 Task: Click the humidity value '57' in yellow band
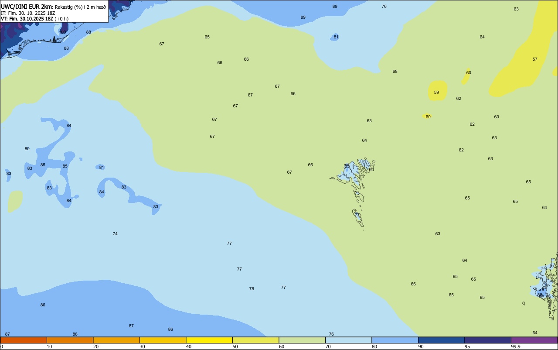pos(535,59)
